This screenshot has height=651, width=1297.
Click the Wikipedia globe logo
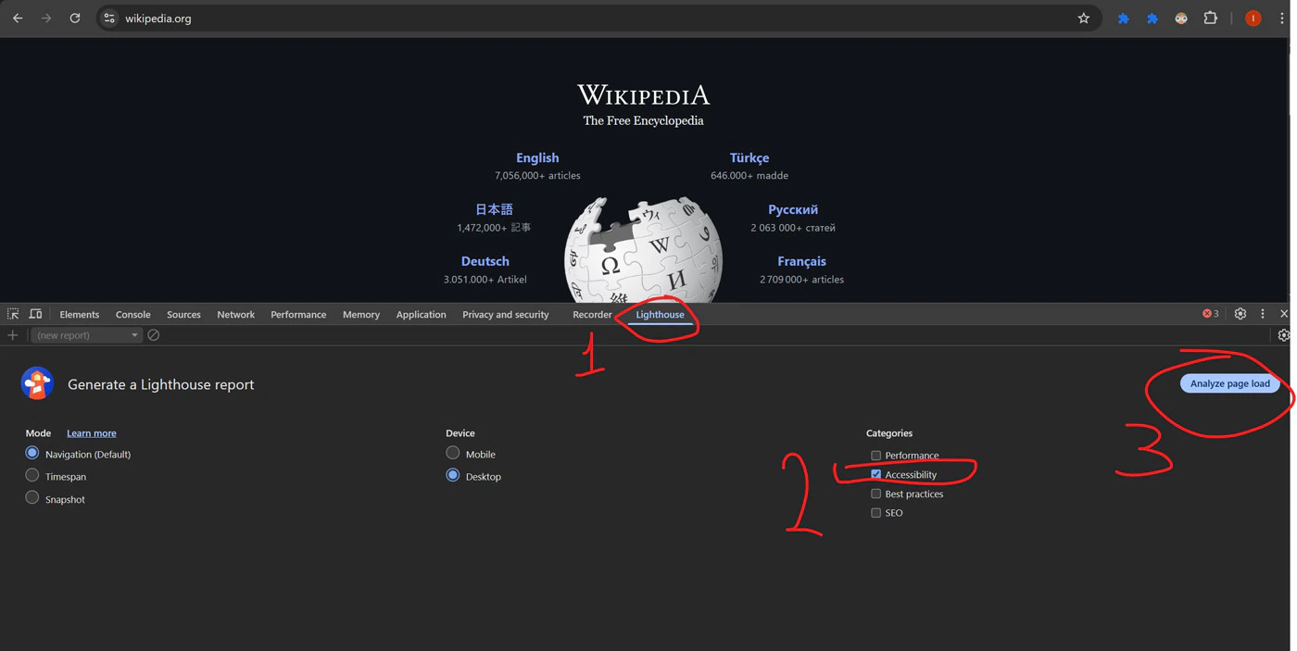point(643,250)
